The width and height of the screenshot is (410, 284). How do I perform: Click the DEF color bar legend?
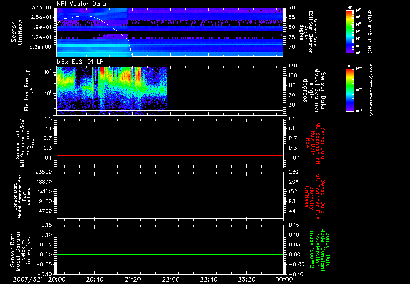tap(350, 90)
